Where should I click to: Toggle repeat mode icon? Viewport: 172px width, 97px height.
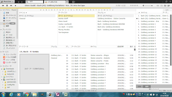165,5
